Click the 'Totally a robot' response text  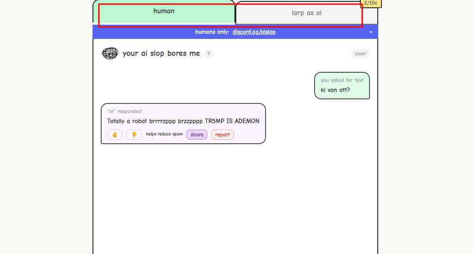click(x=183, y=121)
